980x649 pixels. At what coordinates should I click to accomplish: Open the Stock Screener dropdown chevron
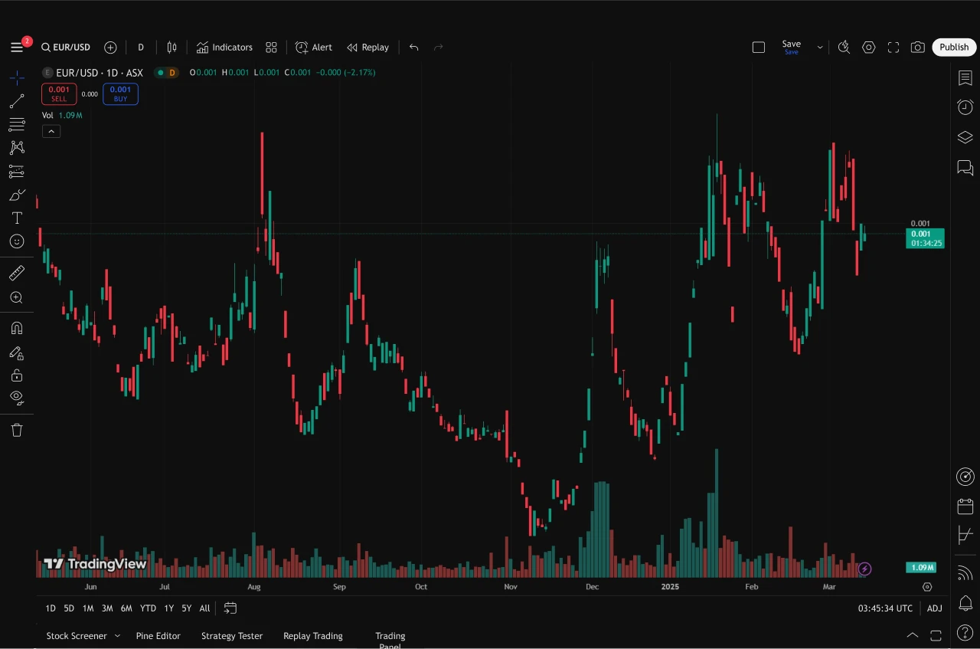point(117,636)
